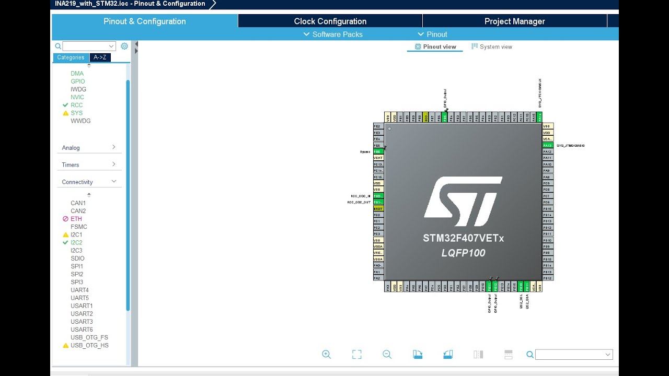Click the stacked layout icon in bottom toolbar
The image size is (669, 376).
(509, 354)
